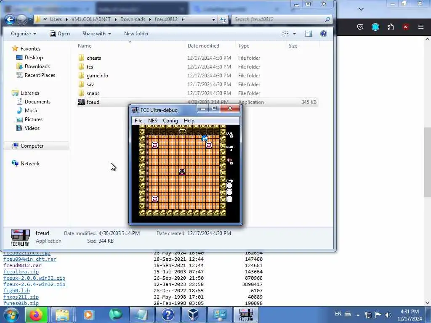Click the fcgb0.lzh link
The height and width of the screenshot is (323, 431).
point(16,291)
